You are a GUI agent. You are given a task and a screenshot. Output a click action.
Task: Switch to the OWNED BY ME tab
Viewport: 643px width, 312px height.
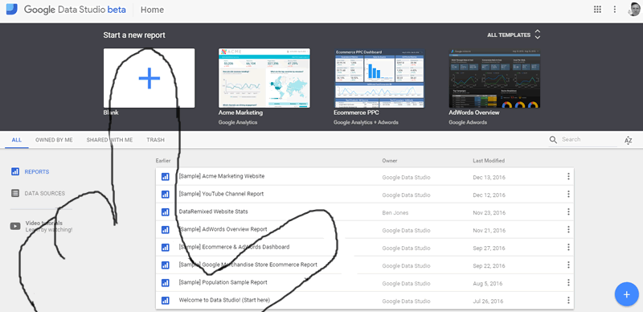pos(54,140)
